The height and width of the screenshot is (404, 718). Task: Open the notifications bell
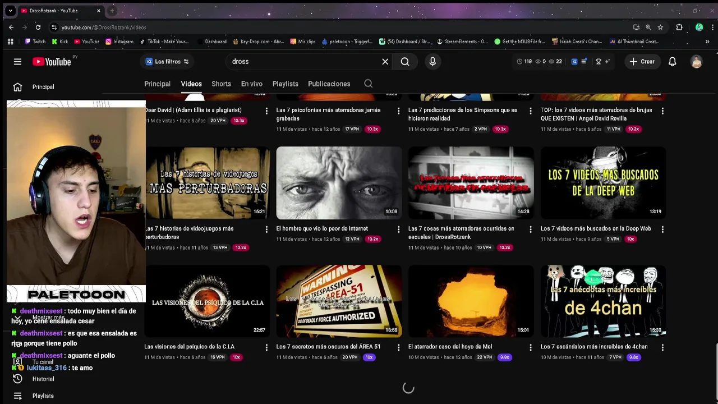pyautogui.click(x=672, y=62)
